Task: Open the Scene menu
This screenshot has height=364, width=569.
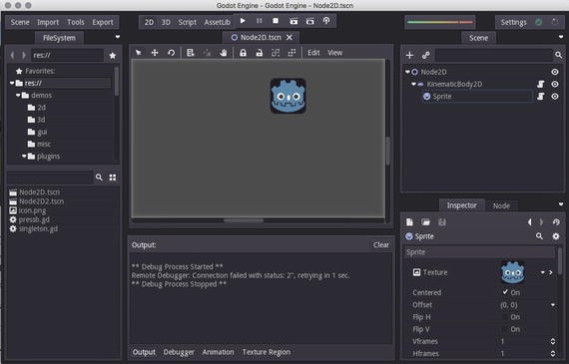Action: tap(20, 22)
